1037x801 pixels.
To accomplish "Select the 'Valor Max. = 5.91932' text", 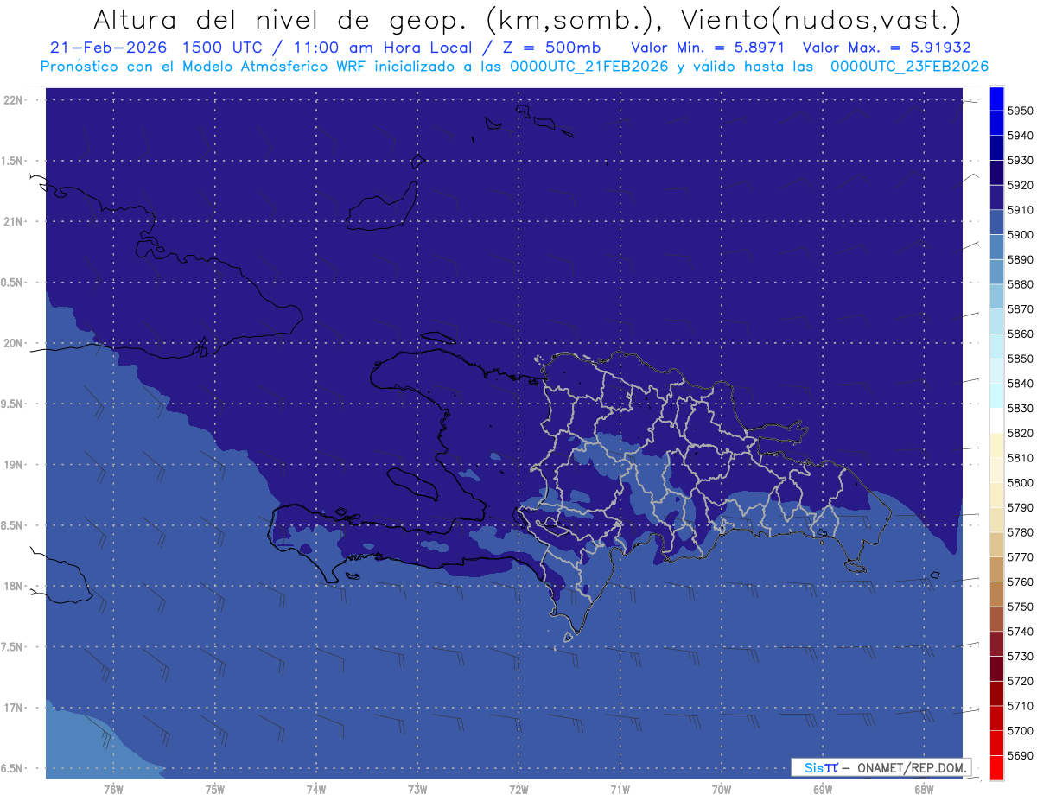I will [886, 48].
